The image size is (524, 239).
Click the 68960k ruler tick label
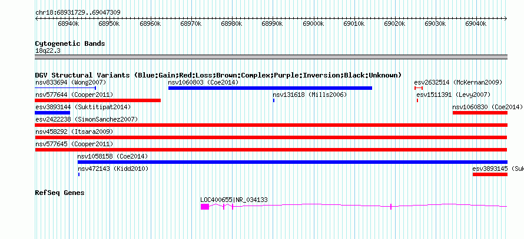coord(150,23)
